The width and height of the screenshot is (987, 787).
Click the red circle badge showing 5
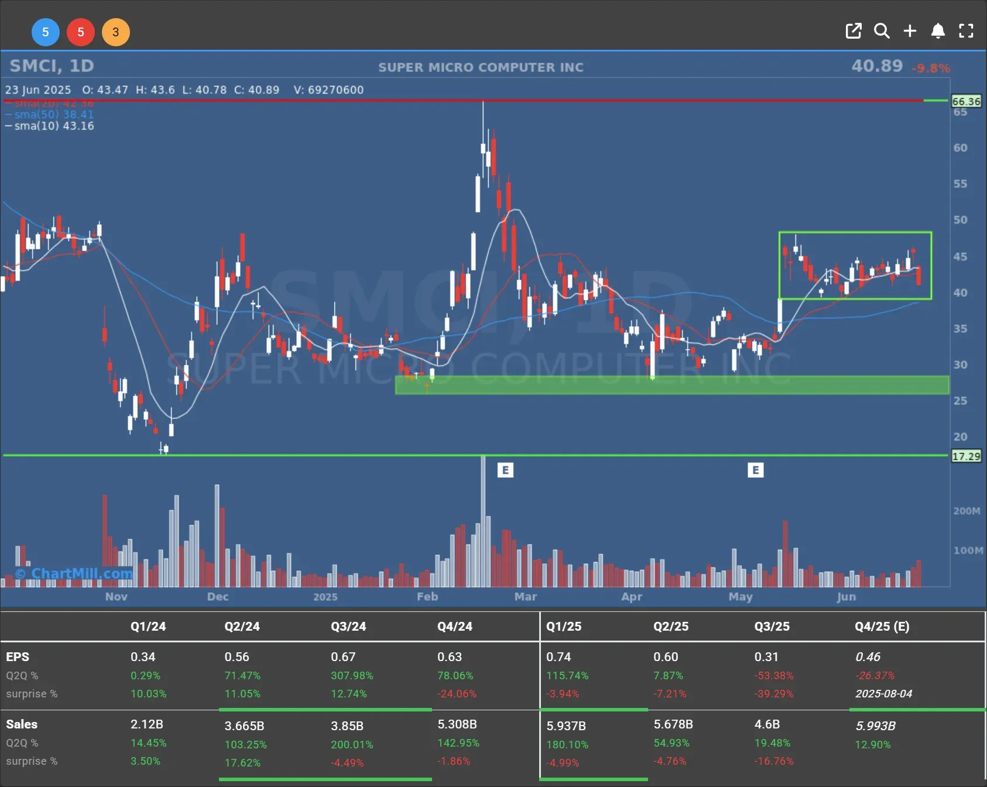click(81, 32)
